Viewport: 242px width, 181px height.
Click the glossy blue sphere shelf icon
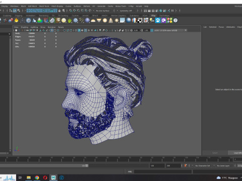coord(129,21)
